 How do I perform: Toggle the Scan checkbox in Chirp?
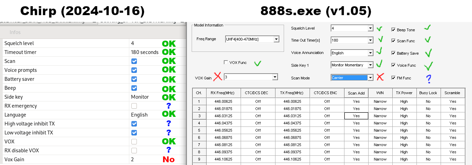click(134, 61)
